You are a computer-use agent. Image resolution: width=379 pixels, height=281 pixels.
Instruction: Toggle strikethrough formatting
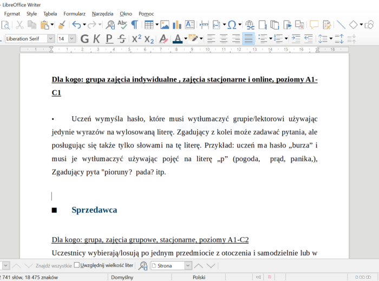click(122, 39)
